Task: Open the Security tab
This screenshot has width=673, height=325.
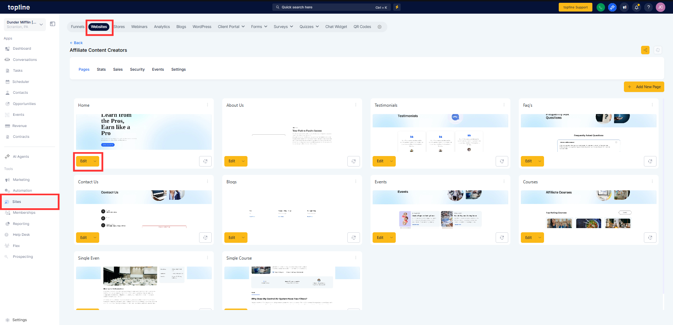Action: (x=137, y=70)
